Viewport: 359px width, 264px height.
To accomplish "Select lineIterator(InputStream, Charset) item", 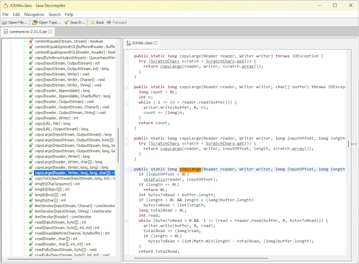I will point(75,206).
